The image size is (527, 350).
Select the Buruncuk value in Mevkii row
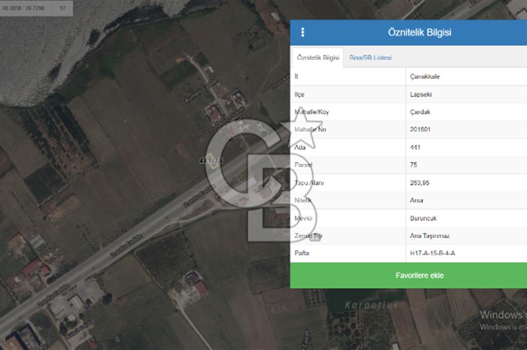point(423,218)
